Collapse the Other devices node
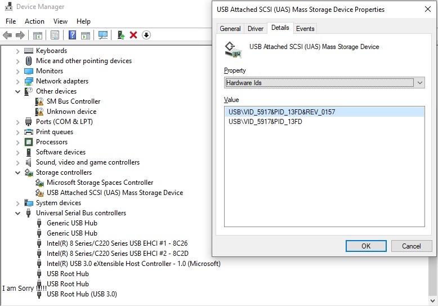The width and height of the screenshot is (438, 306). pos(17,91)
